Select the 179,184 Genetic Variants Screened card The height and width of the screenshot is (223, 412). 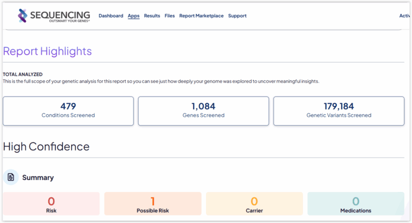[x=339, y=111]
